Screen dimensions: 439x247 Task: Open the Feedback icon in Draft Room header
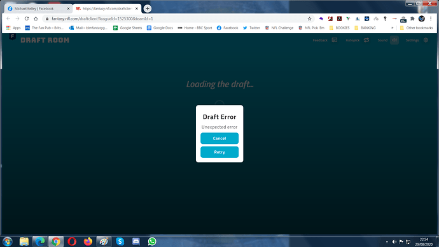tap(334, 40)
